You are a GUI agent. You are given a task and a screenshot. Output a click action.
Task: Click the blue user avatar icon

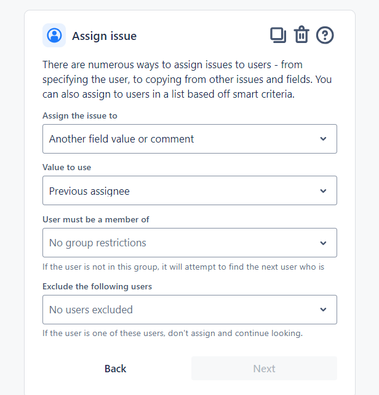point(54,36)
